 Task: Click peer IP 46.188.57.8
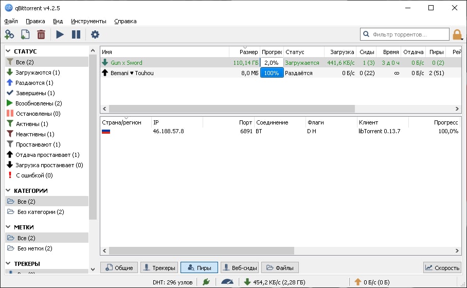168,131
